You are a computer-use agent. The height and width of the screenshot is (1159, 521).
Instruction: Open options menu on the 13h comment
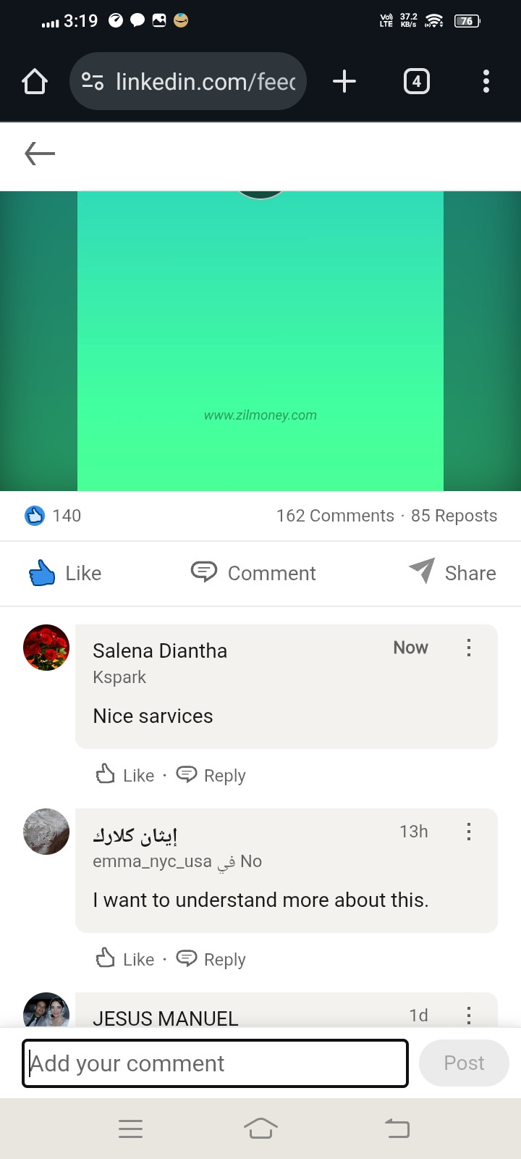469,832
